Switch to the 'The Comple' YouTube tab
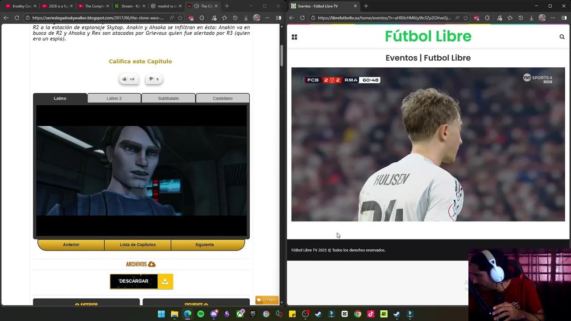 pyautogui.click(x=94, y=6)
